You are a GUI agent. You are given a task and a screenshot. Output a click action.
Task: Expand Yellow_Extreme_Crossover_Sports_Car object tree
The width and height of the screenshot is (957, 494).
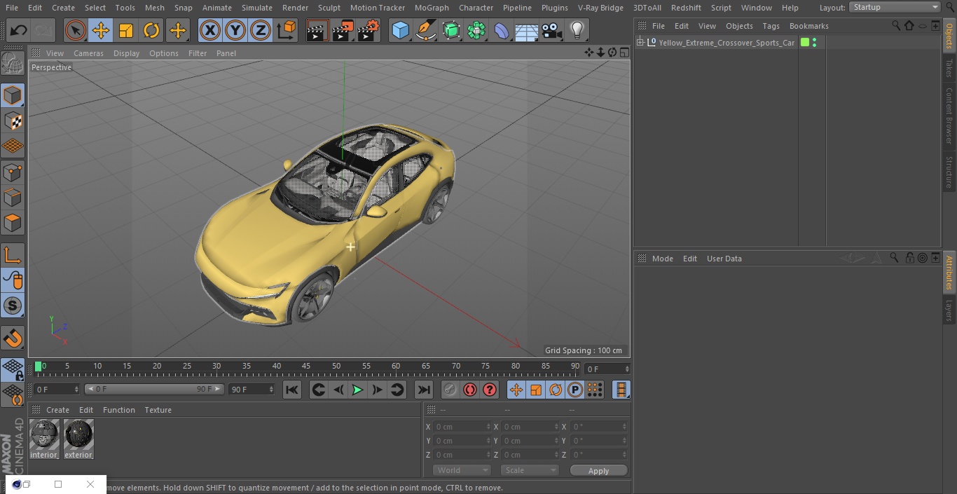point(640,43)
